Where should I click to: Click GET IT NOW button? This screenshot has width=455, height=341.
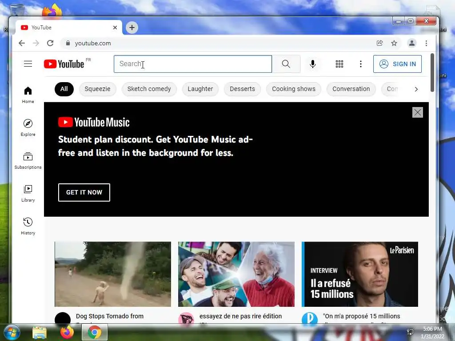click(x=84, y=192)
